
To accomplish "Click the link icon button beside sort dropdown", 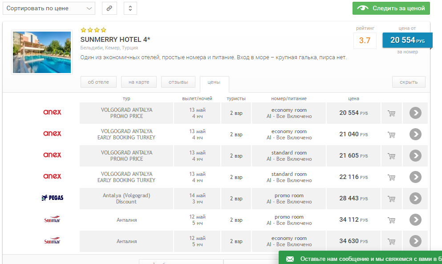I will click(x=109, y=8).
